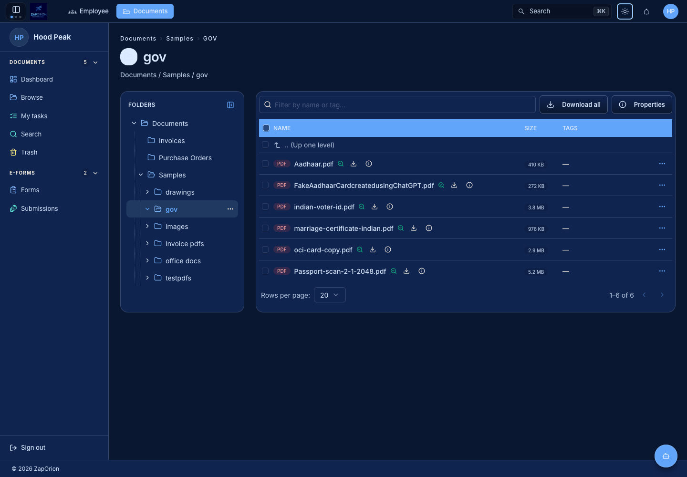Show info for oci-card-copy.pdf

tap(388, 249)
